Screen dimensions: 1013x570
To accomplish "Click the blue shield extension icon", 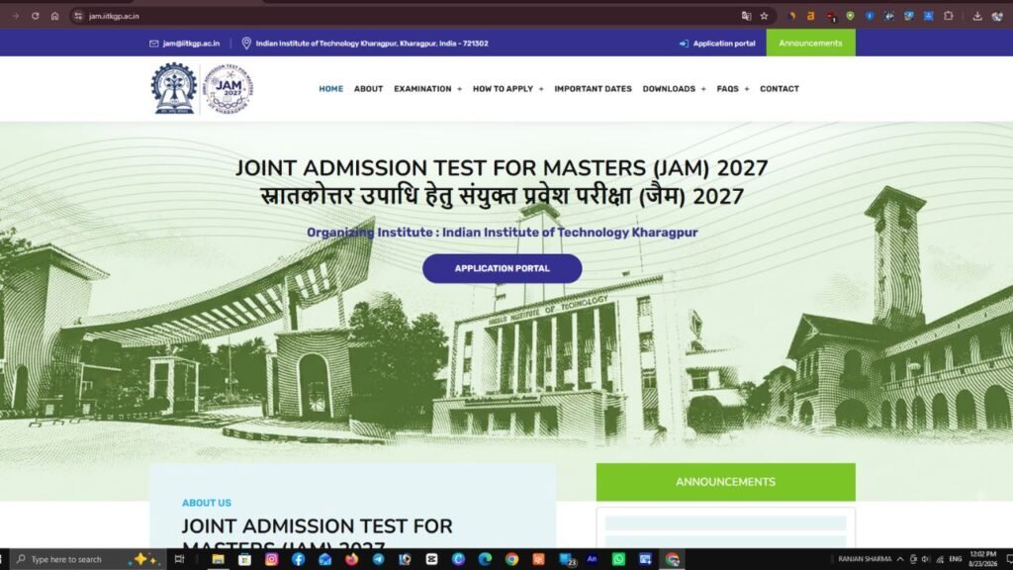I will click(x=870, y=16).
